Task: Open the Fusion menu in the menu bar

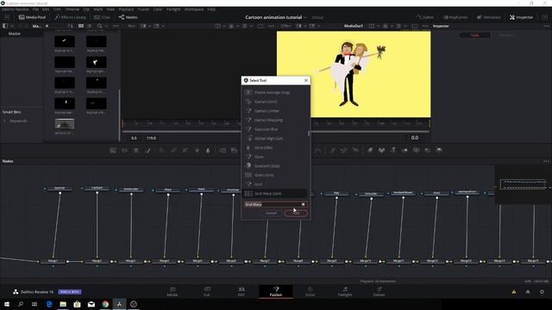Action: click(144, 9)
